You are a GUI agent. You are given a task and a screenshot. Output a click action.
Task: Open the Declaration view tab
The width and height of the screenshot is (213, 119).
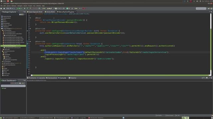[x=52, y=78]
